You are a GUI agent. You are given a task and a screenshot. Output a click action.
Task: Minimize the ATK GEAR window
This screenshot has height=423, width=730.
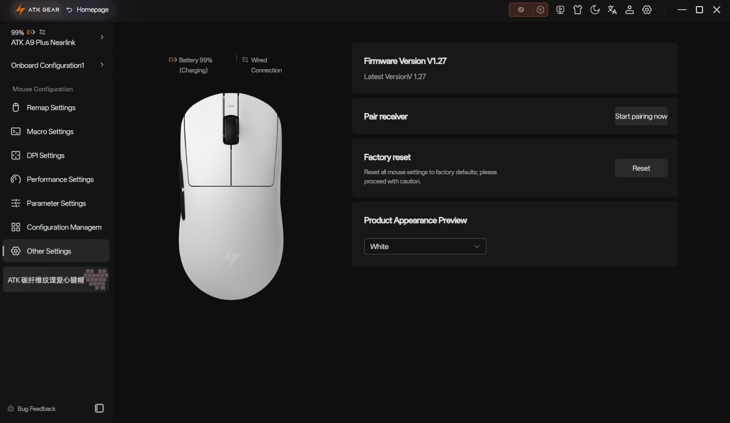682,10
